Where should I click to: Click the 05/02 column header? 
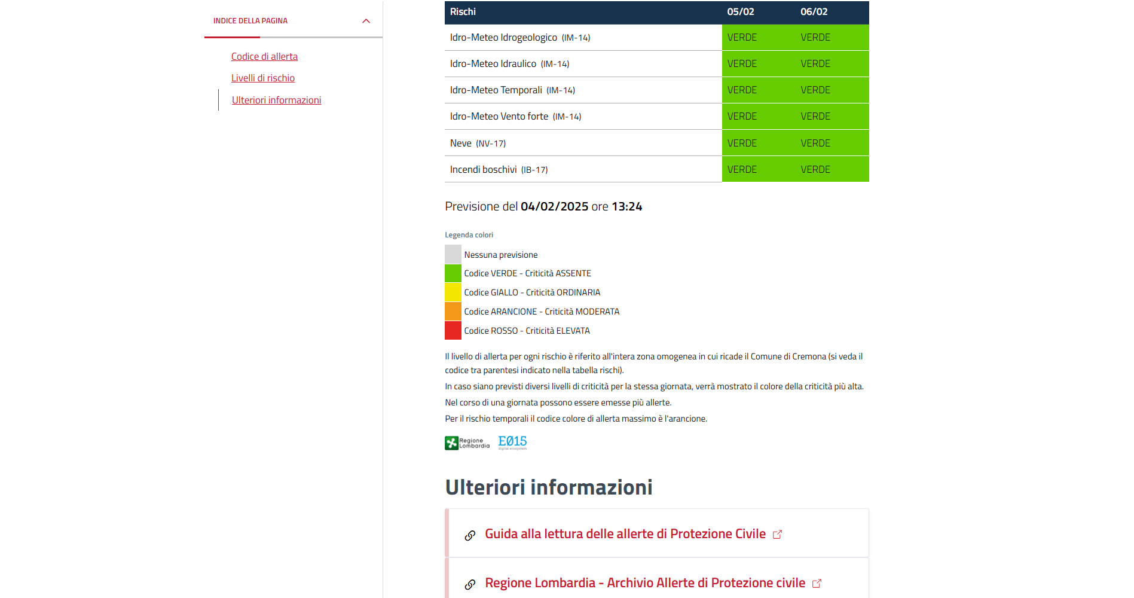point(740,12)
